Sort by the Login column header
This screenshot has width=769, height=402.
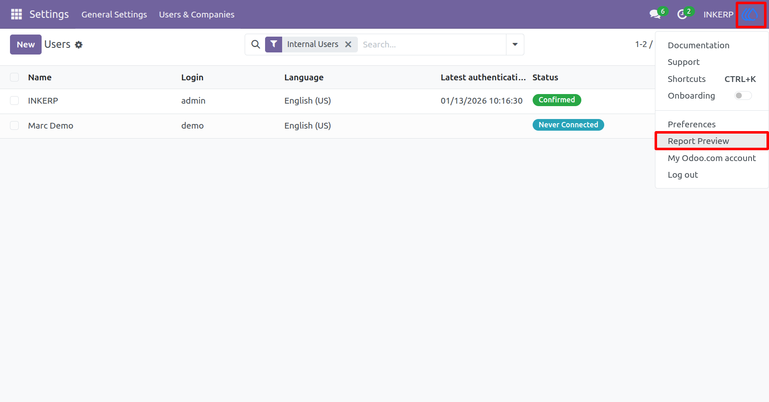192,77
